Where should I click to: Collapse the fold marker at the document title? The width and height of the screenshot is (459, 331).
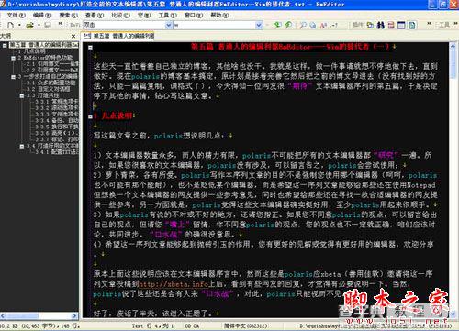[x=91, y=48]
